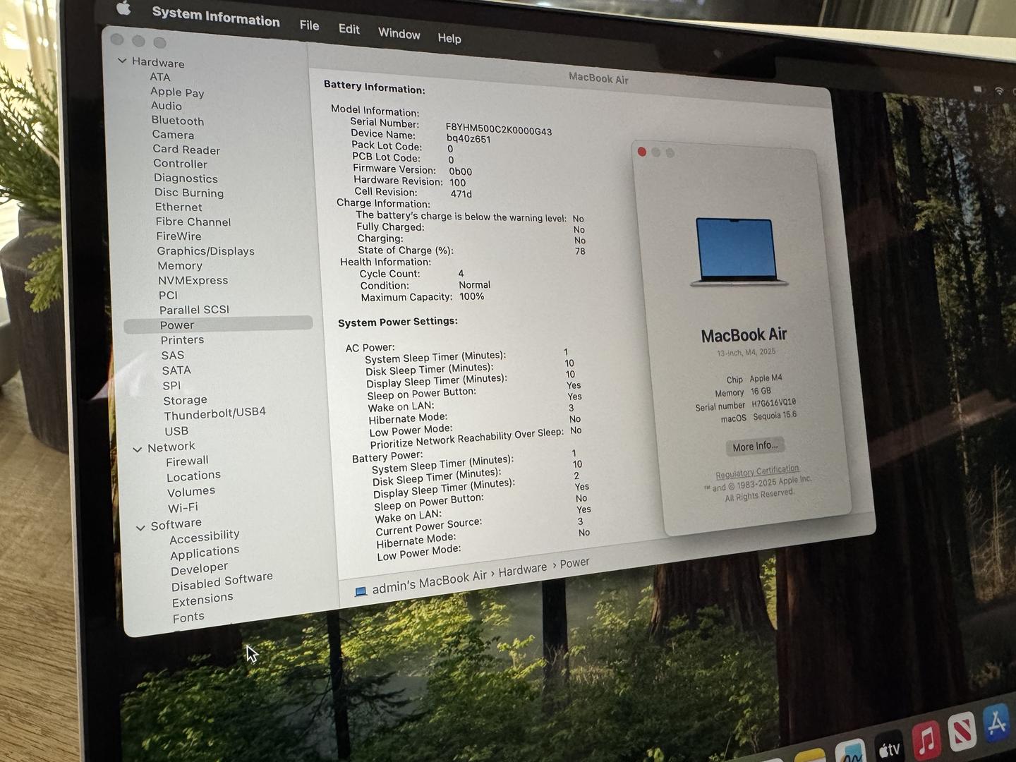Screen dimensions: 1016x762
Task: Click the Wi-Fi status icon
Action: point(999,91)
